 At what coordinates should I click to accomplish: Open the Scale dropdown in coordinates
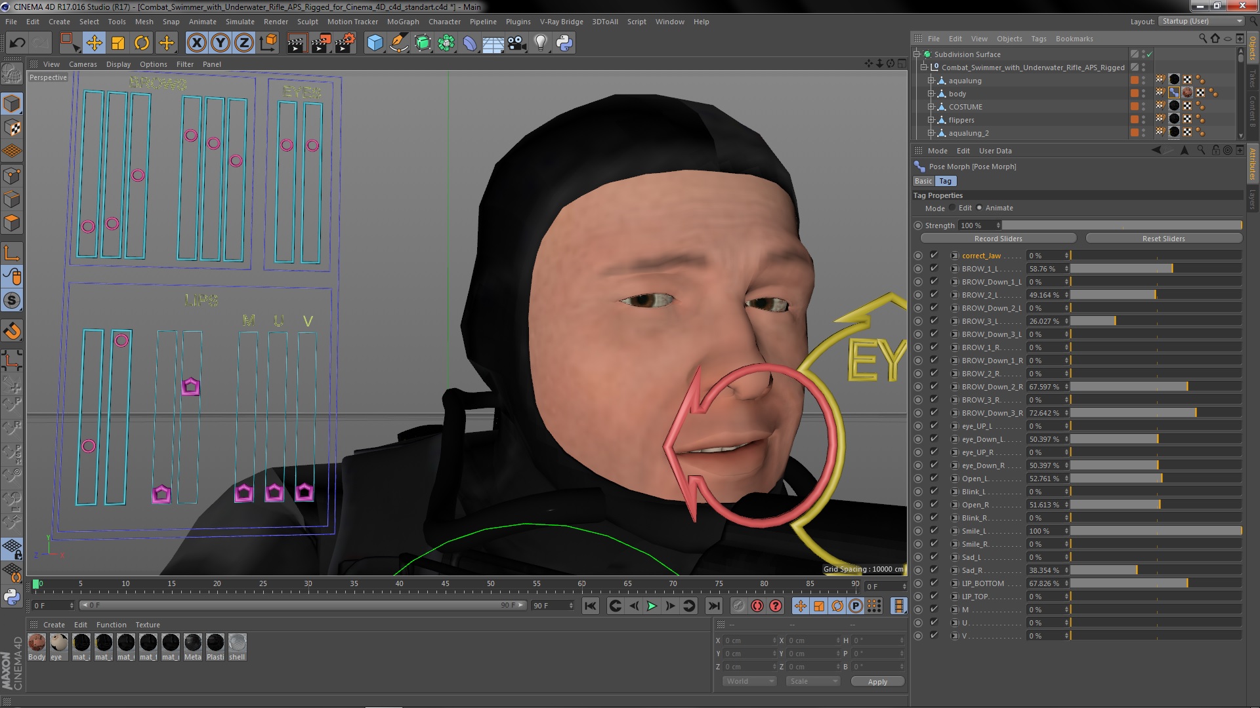(814, 681)
